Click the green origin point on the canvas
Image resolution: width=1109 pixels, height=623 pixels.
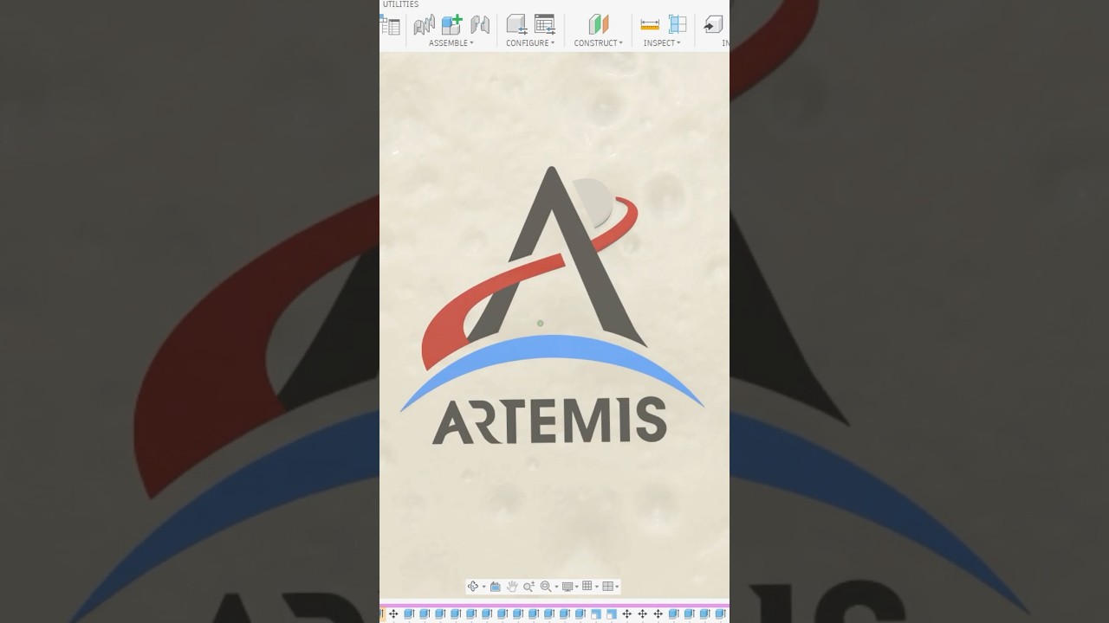coord(540,323)
